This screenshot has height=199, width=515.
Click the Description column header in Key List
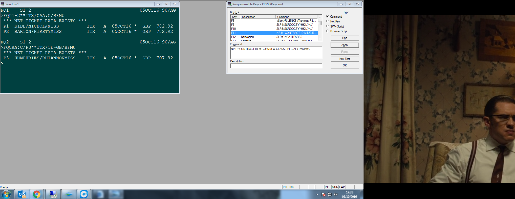point(257,17)
